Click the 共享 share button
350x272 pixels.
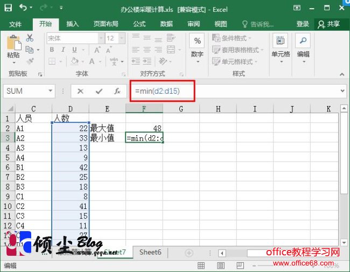point(329,24)
